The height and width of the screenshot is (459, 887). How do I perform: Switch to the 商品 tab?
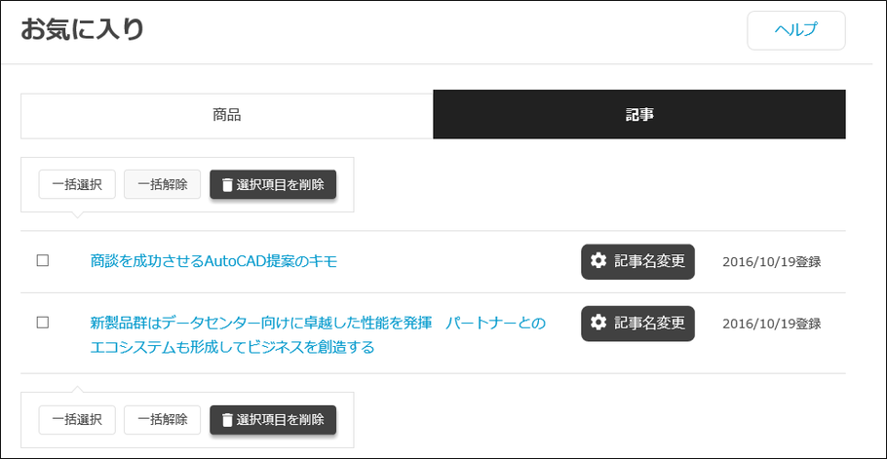[x=227, y=115]
